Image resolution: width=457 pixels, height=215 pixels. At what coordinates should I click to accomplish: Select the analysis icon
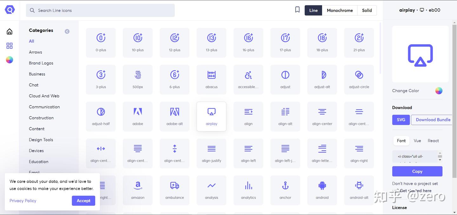coord(211,190)
